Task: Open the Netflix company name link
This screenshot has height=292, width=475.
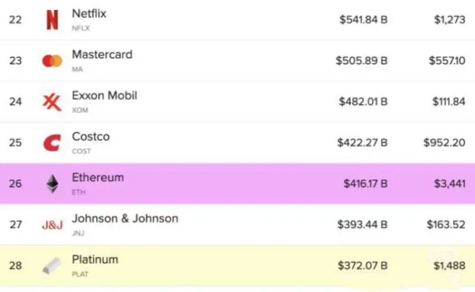Action: coord(89,14)
